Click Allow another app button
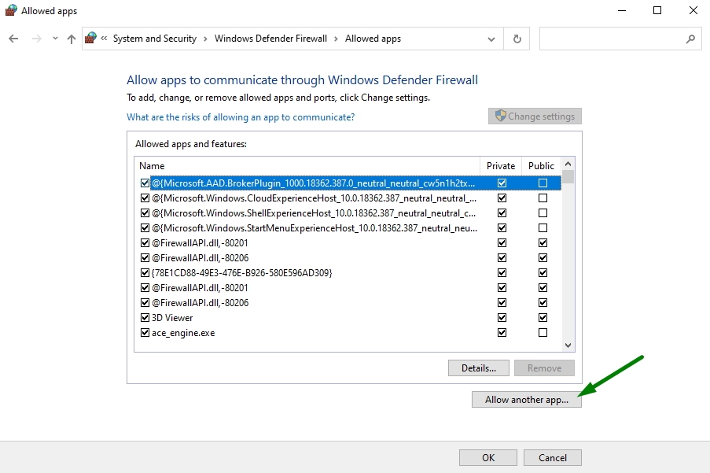Viewport: 710px width, 473px height. 527,400
